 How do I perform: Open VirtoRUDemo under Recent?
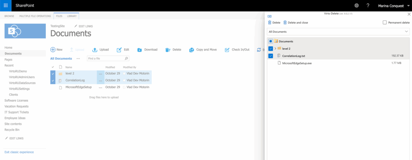coord(18,71)
